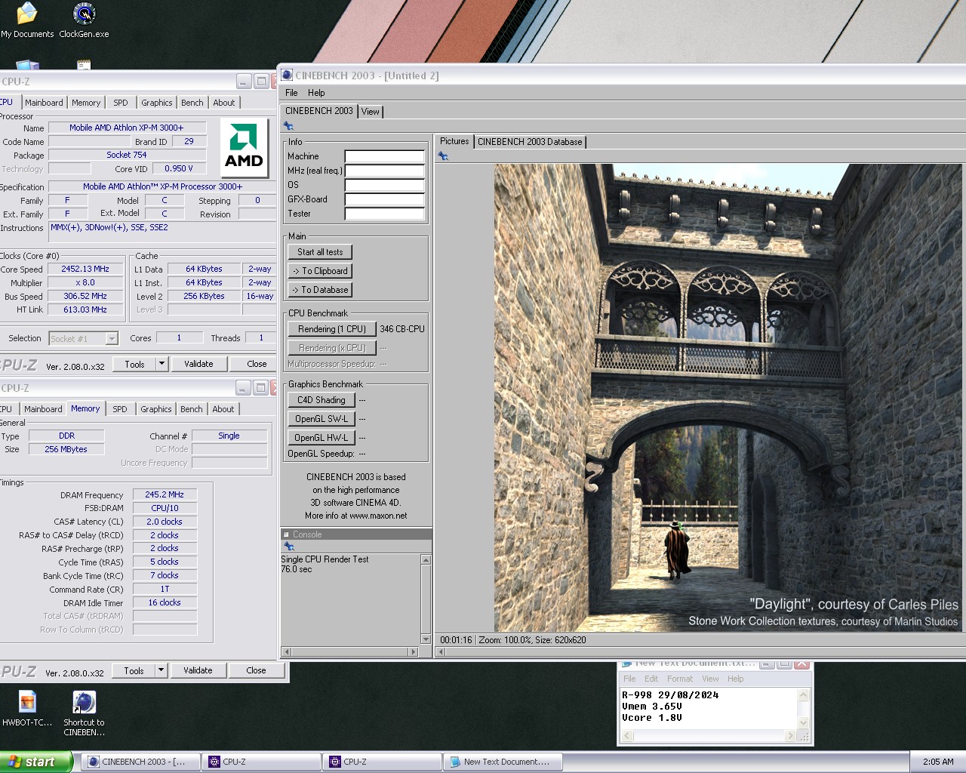The width and height of the screenshot is (966, 773).
Task: Select the CINEBENCH 2003 tab
Action: tap(319, 111)
